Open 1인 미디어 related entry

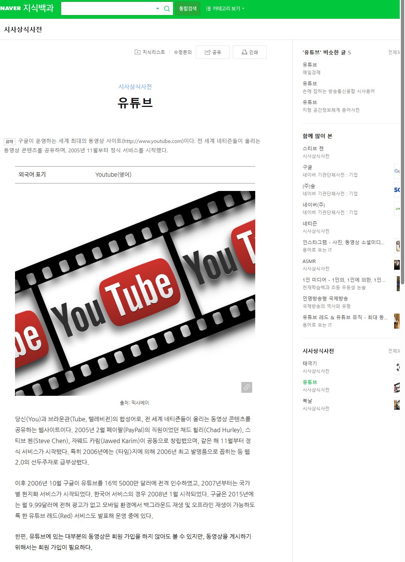pyautogui.click(x=344, y=279)
